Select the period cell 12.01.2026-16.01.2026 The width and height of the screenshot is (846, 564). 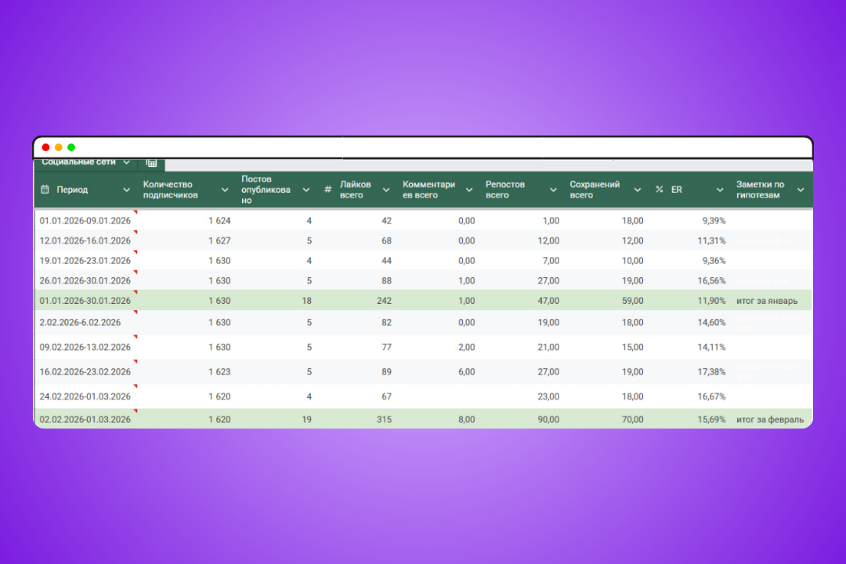click(85, 240)
